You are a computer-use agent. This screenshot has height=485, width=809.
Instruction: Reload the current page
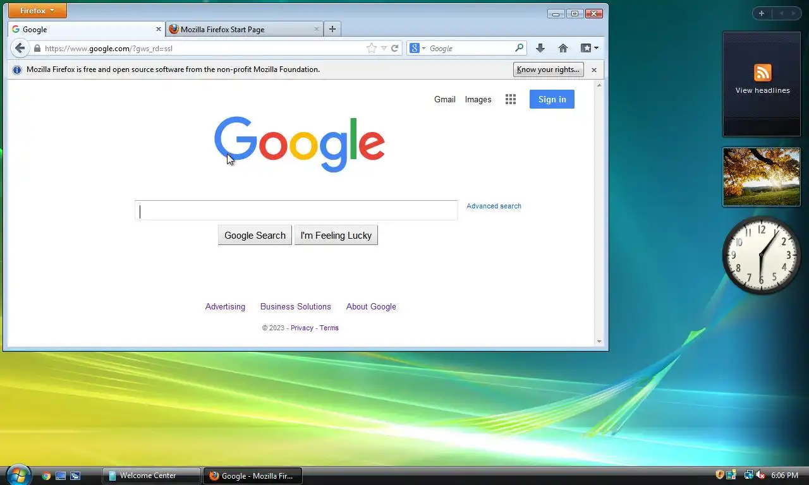tap(395, 48)
